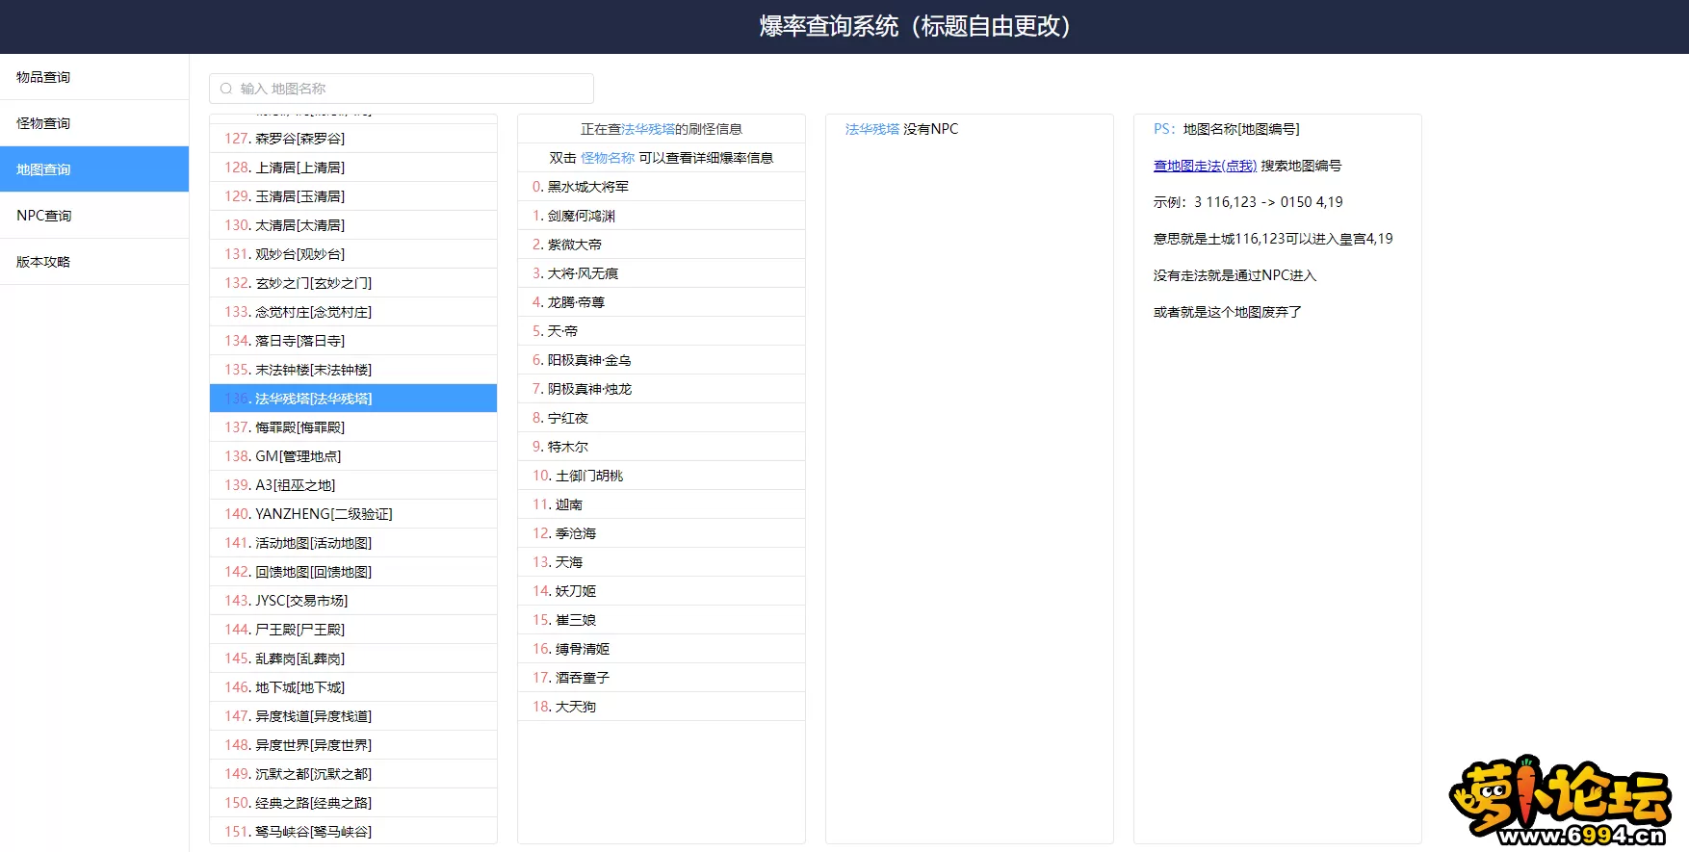Select map 130. 太清居

pos(353,225)
